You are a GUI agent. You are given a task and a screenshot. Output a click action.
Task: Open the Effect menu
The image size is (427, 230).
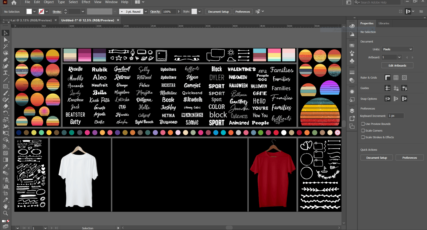coord(86,2)
